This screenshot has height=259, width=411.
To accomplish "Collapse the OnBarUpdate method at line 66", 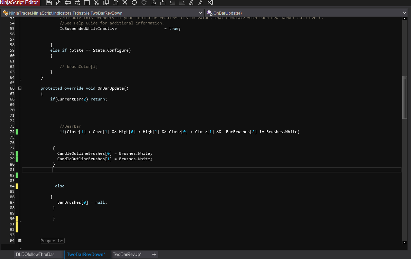I will coord(20,88).
